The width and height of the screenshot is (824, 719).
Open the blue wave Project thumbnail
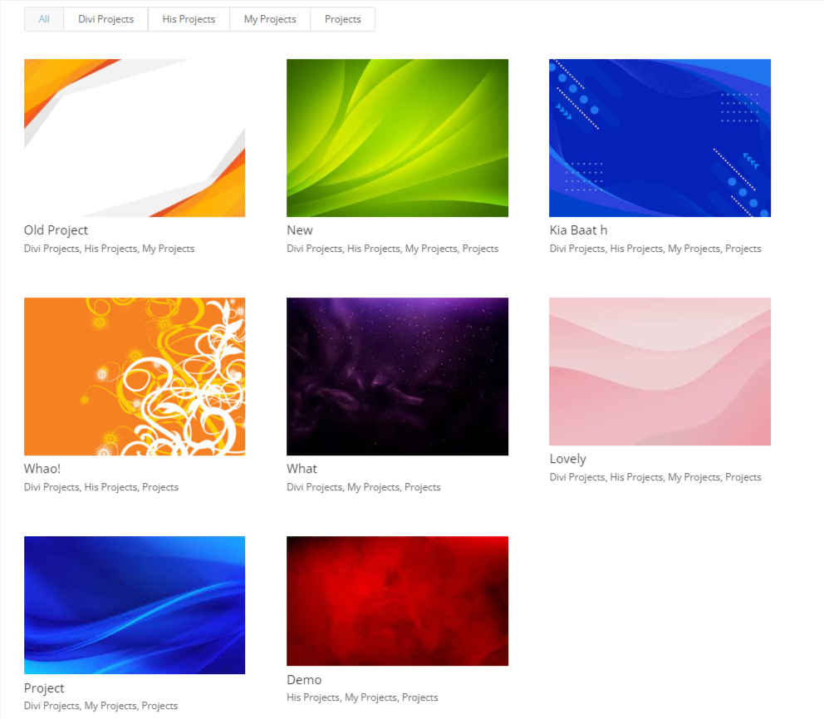pos(135,605)
